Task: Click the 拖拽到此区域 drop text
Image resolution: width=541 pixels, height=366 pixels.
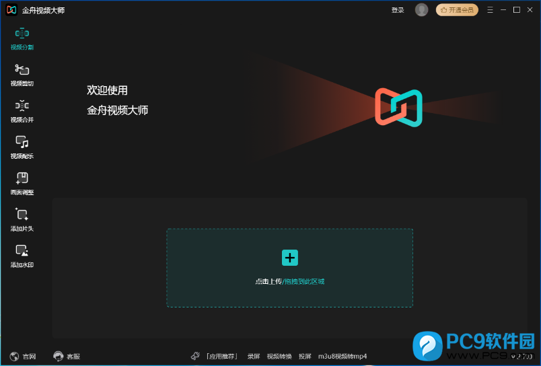Action: [x=304, y=281]
